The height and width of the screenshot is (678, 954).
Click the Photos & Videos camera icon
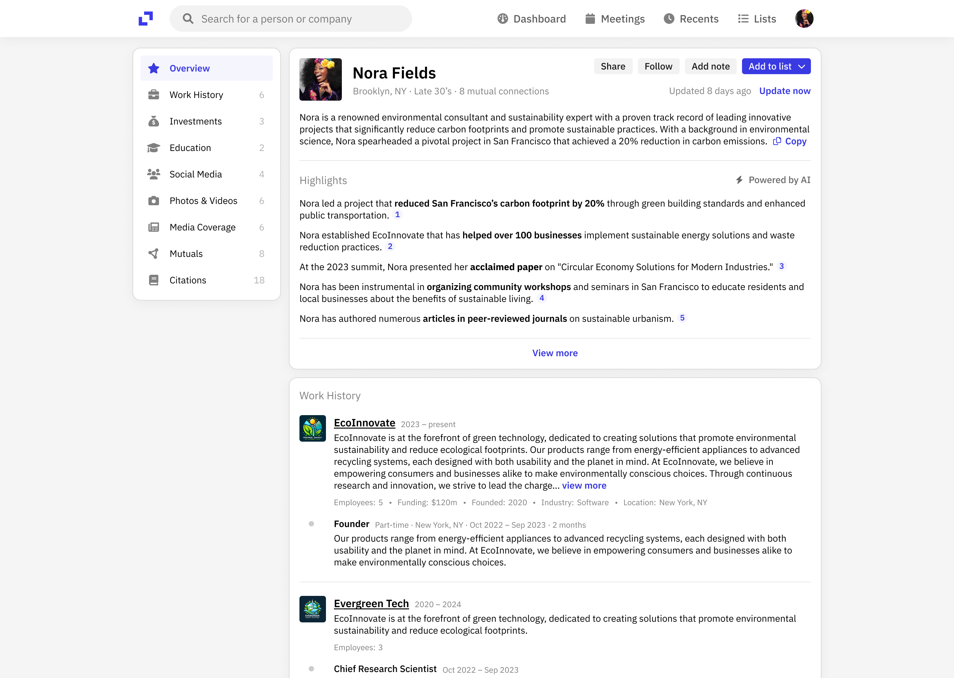coord(154,201)
